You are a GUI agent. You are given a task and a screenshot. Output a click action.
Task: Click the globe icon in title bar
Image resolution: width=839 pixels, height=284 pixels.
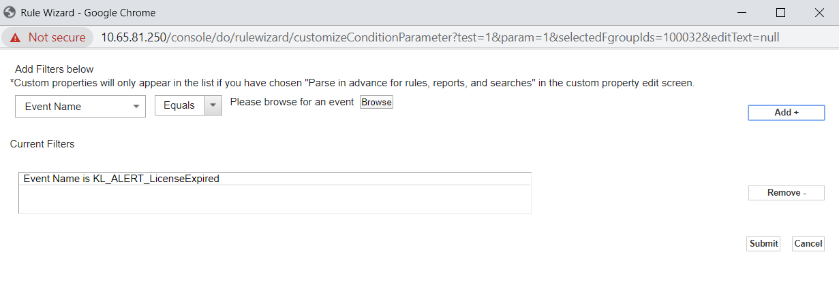pyautogui.click(x=10, y=12)
